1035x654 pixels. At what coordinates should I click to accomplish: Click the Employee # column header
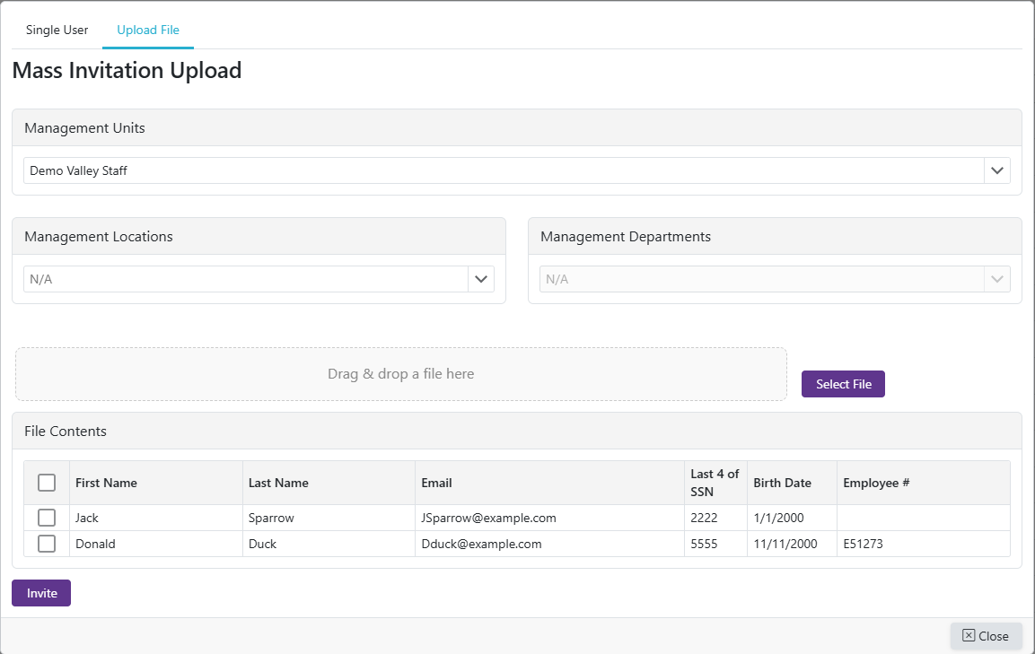click(876, 483)
